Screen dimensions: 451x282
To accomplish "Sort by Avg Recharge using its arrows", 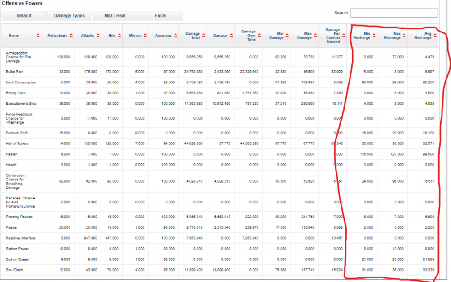I will coord(434,36).
